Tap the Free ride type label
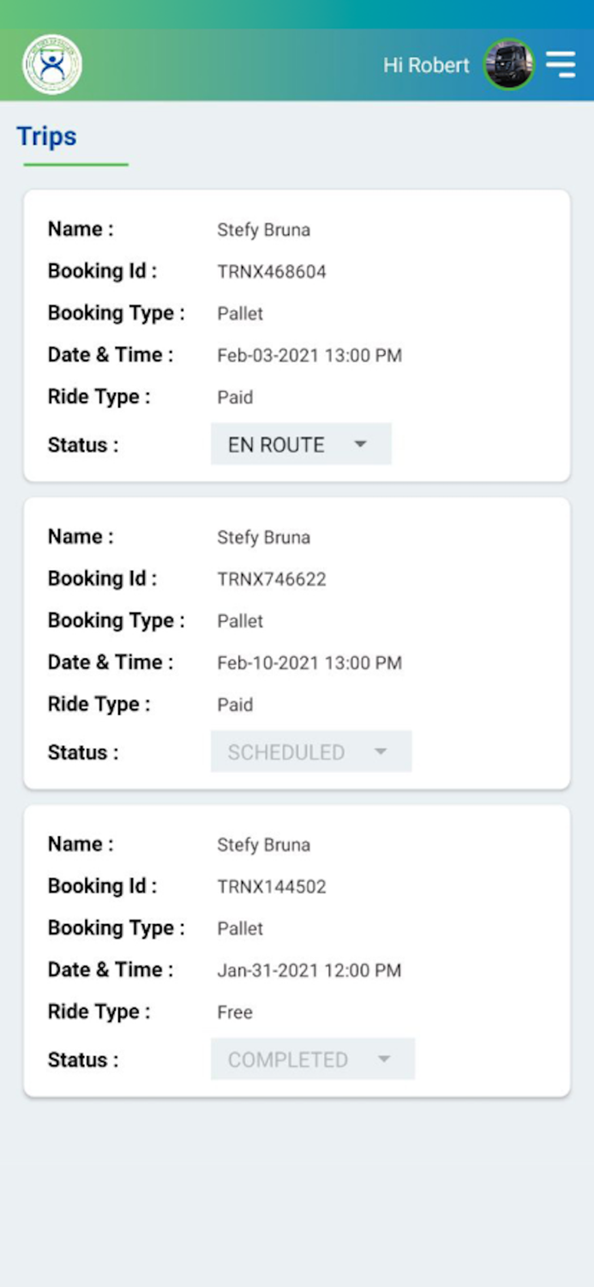Screen dimensions: 594x1287 pos(234,1012)
